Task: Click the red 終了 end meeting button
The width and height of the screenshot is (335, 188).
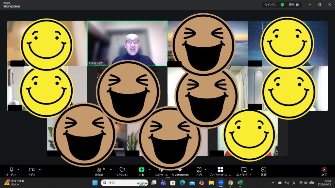Action: pyautogui.click(x=324, y=170)
